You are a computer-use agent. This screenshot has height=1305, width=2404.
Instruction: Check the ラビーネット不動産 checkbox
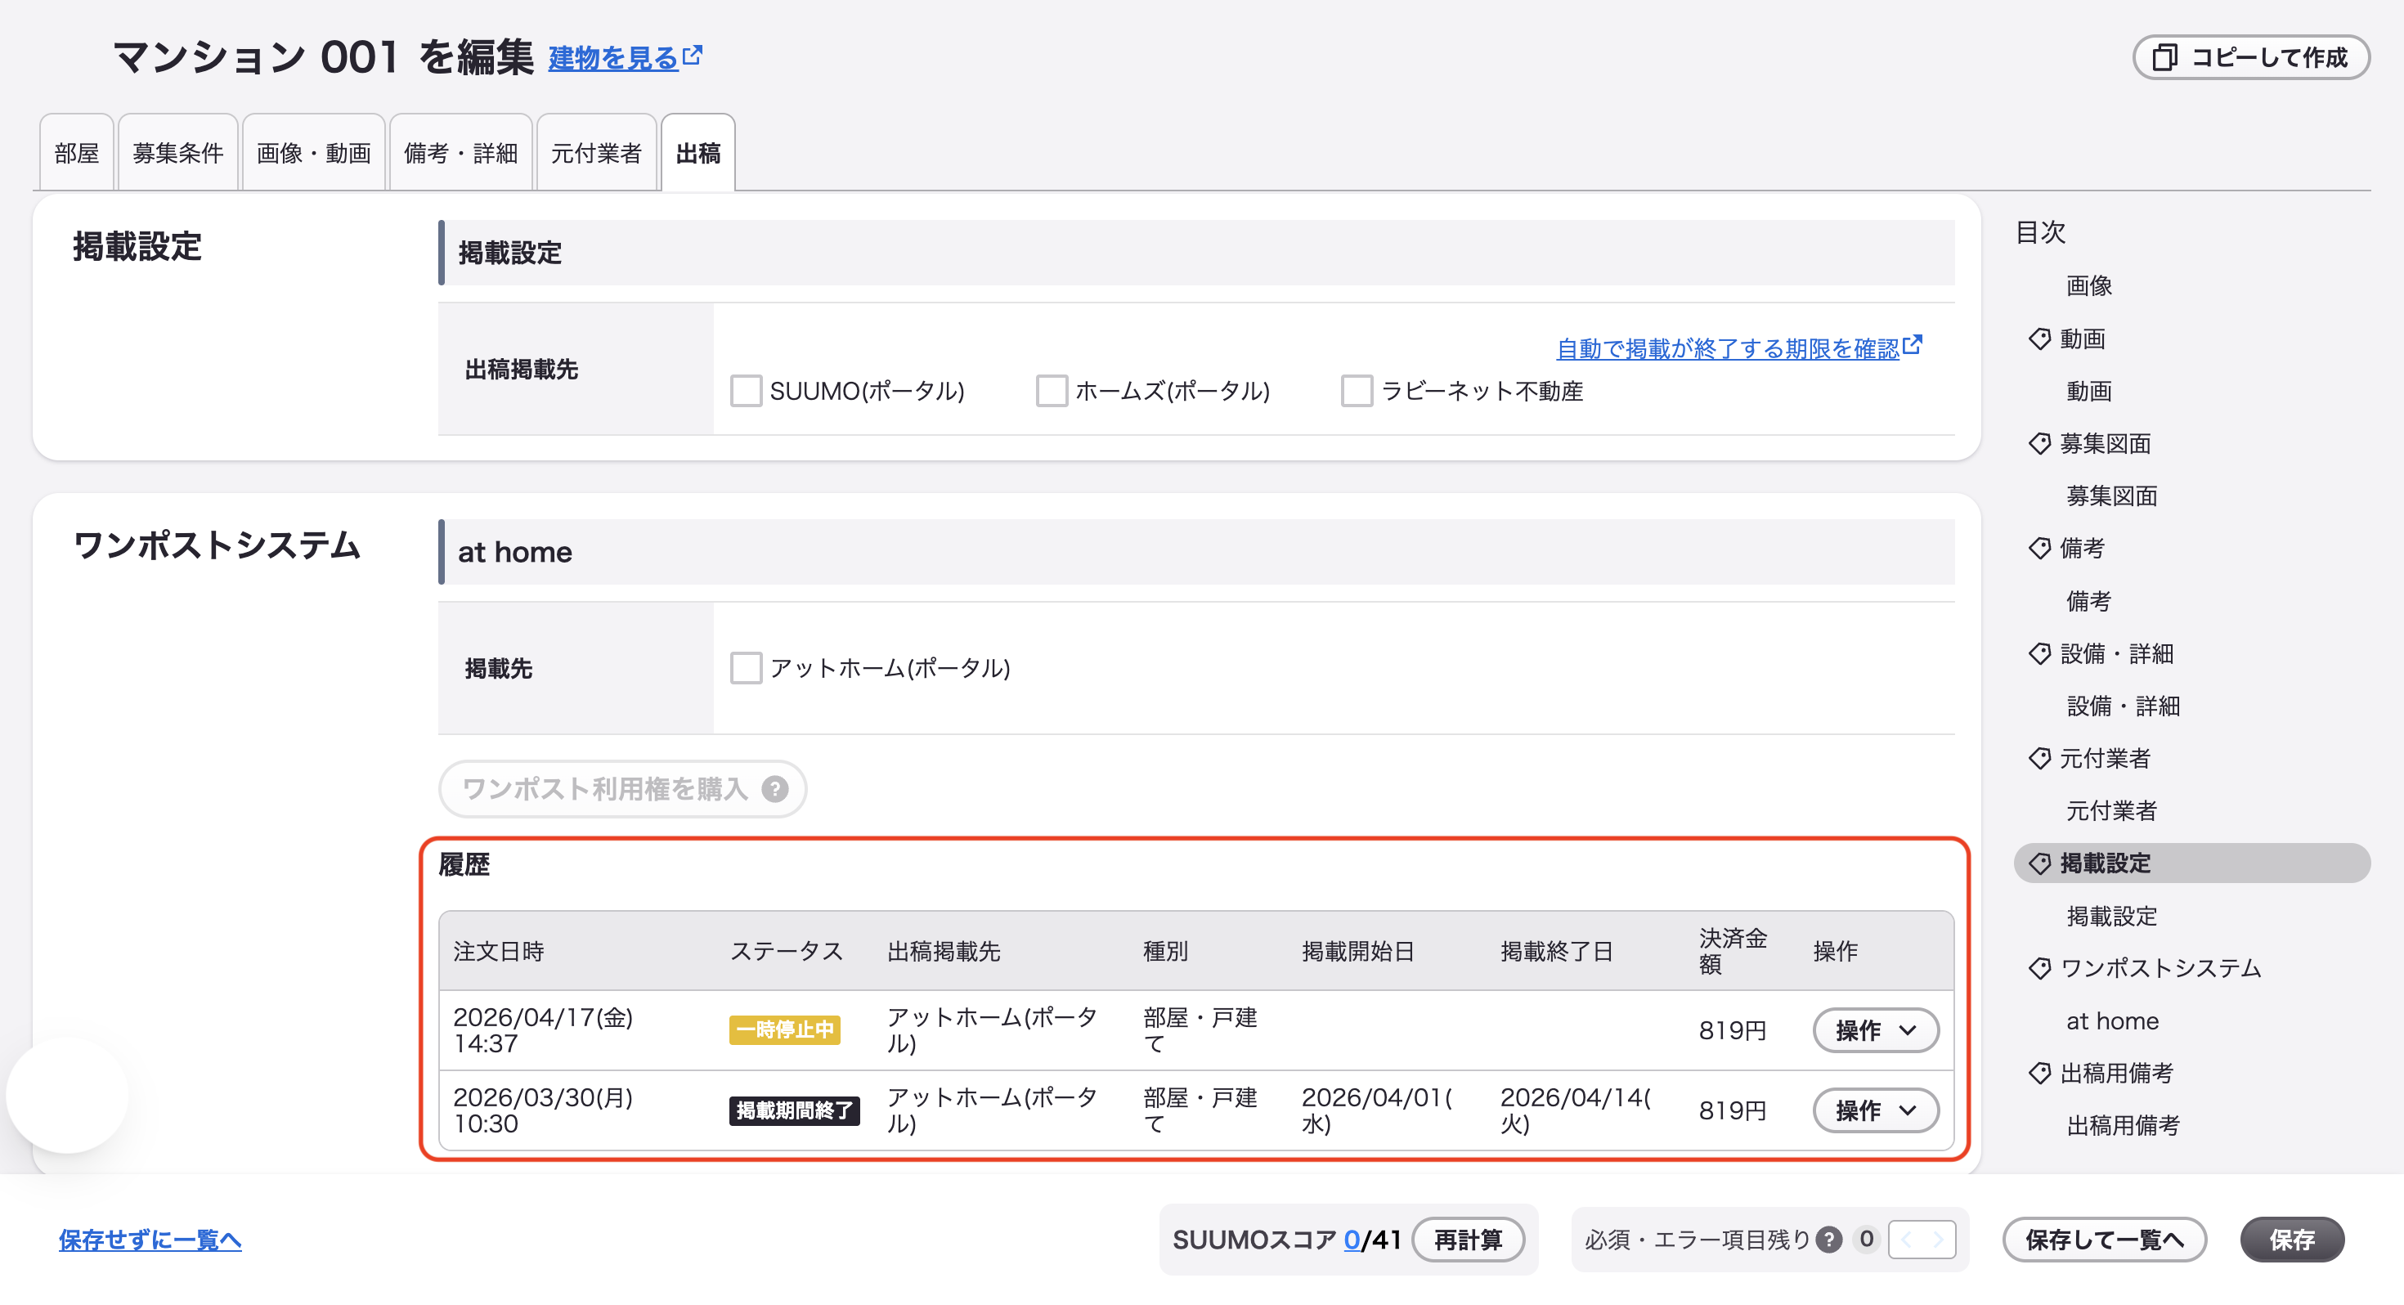pos(1357,391)
